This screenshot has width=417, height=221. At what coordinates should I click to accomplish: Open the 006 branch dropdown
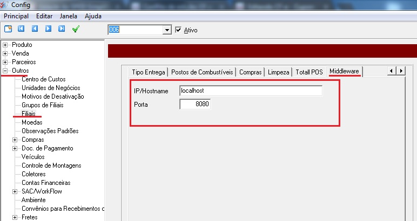167,30
